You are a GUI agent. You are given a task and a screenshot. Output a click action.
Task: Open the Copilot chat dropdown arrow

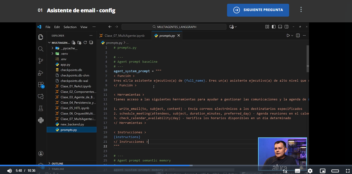point(236,27)
